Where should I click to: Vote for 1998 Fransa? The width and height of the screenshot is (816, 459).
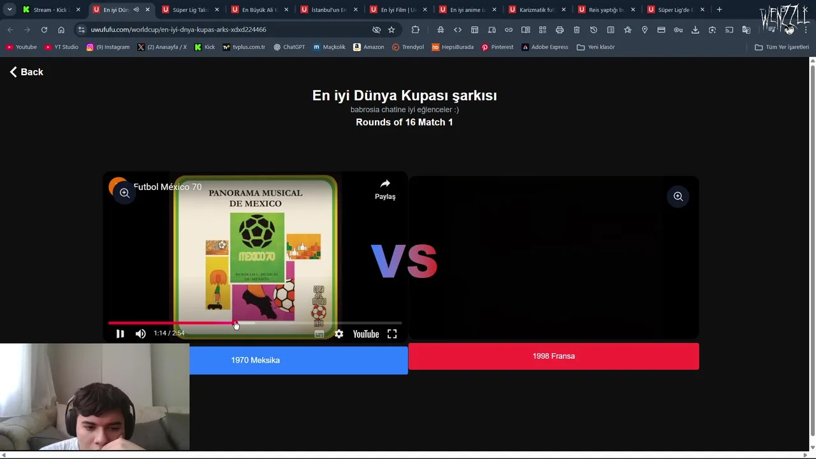tap(553, 356)
